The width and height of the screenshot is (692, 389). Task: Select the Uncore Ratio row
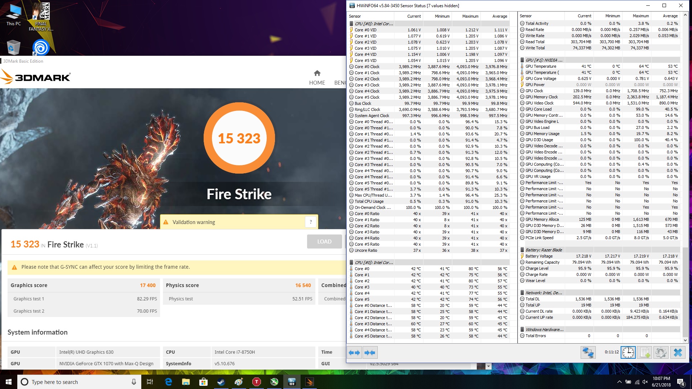[x=429, y=250]
